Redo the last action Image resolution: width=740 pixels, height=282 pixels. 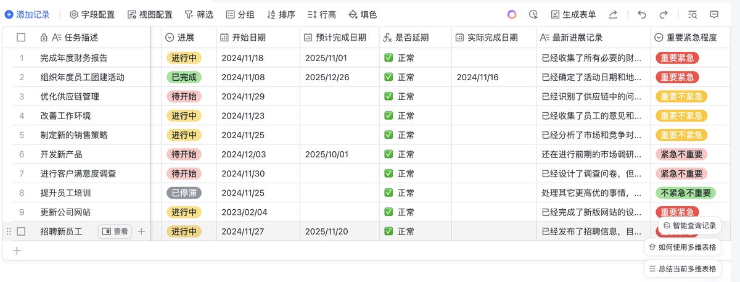coord(664,14)
